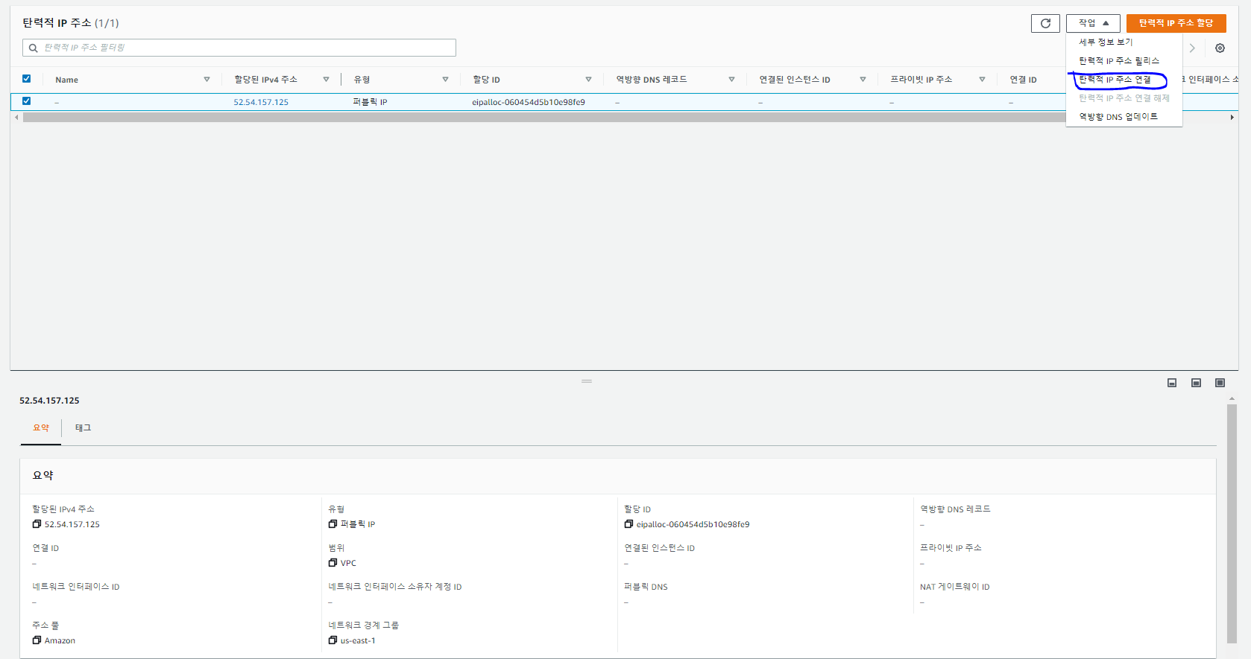Click the 탄력적 IP 주소 필터링 search field
The height and width of the screenshot is (659, 1251).
[x=239, y=48]
